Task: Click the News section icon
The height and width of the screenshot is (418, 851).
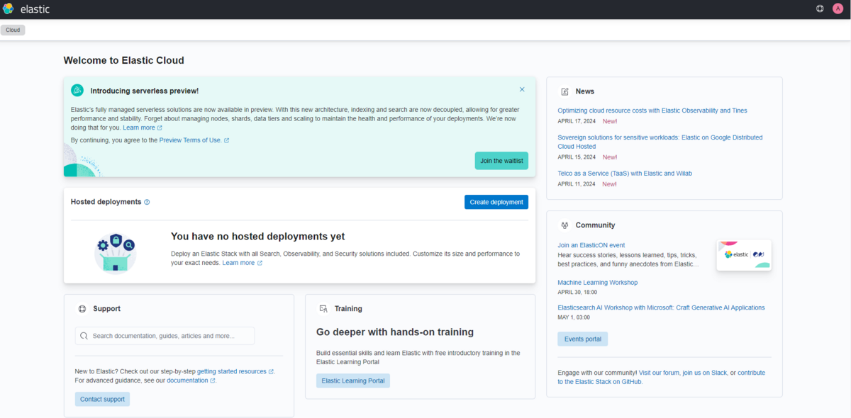Action: tap(565, 91)
